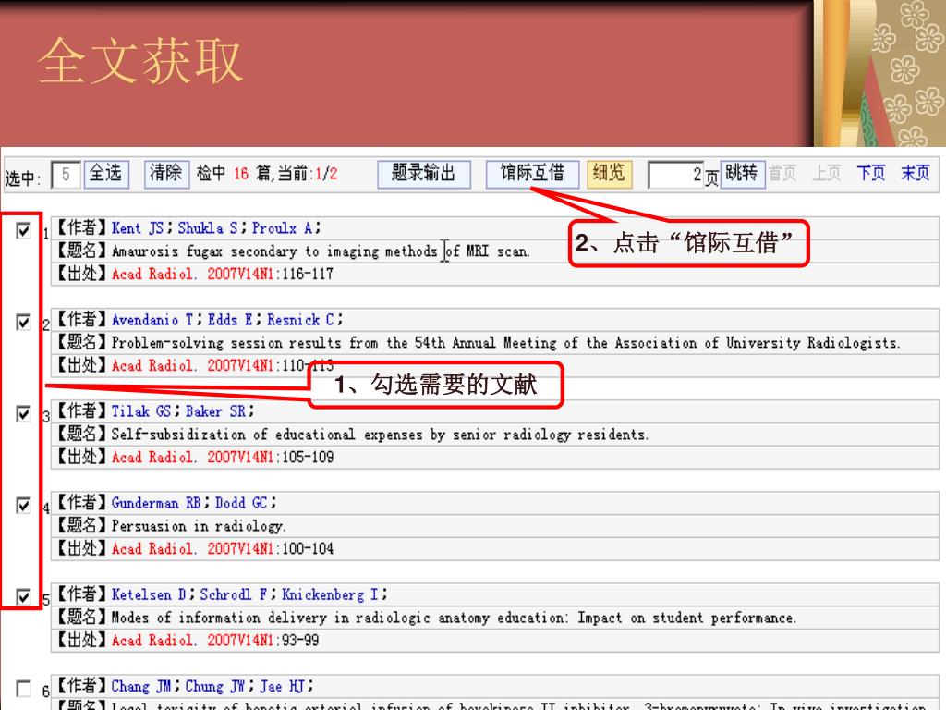Open author link Gunderman RB
Viewport: 946px width, 710px height.
click(x=156, y=504)
